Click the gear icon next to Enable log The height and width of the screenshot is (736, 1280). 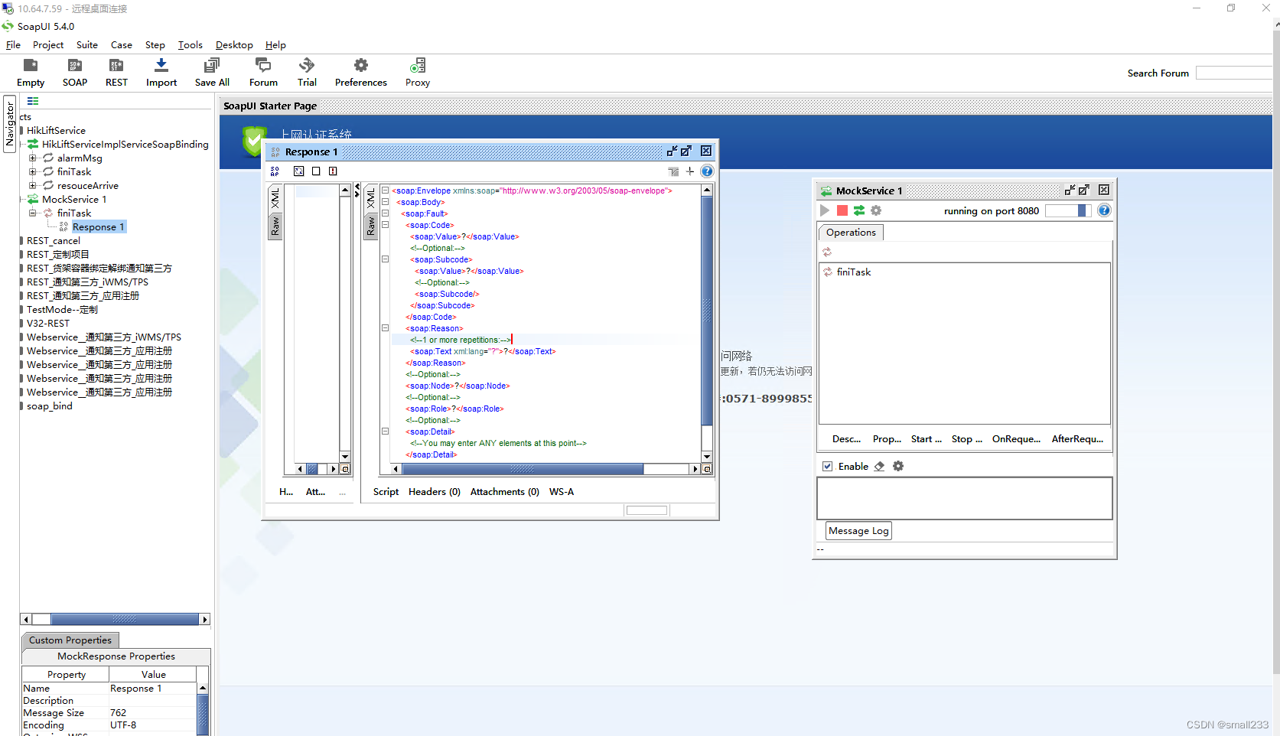[x=898, y=466]
